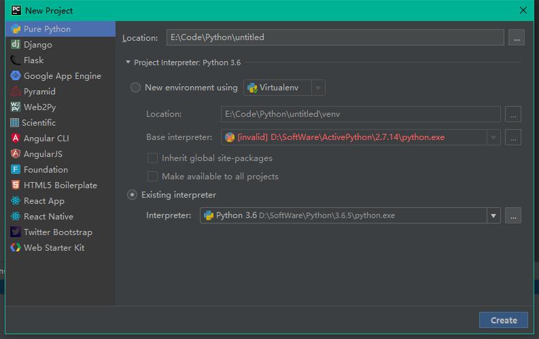Click the Django project icon
This screenshot has width=539, height=339.
pos(16,45)
